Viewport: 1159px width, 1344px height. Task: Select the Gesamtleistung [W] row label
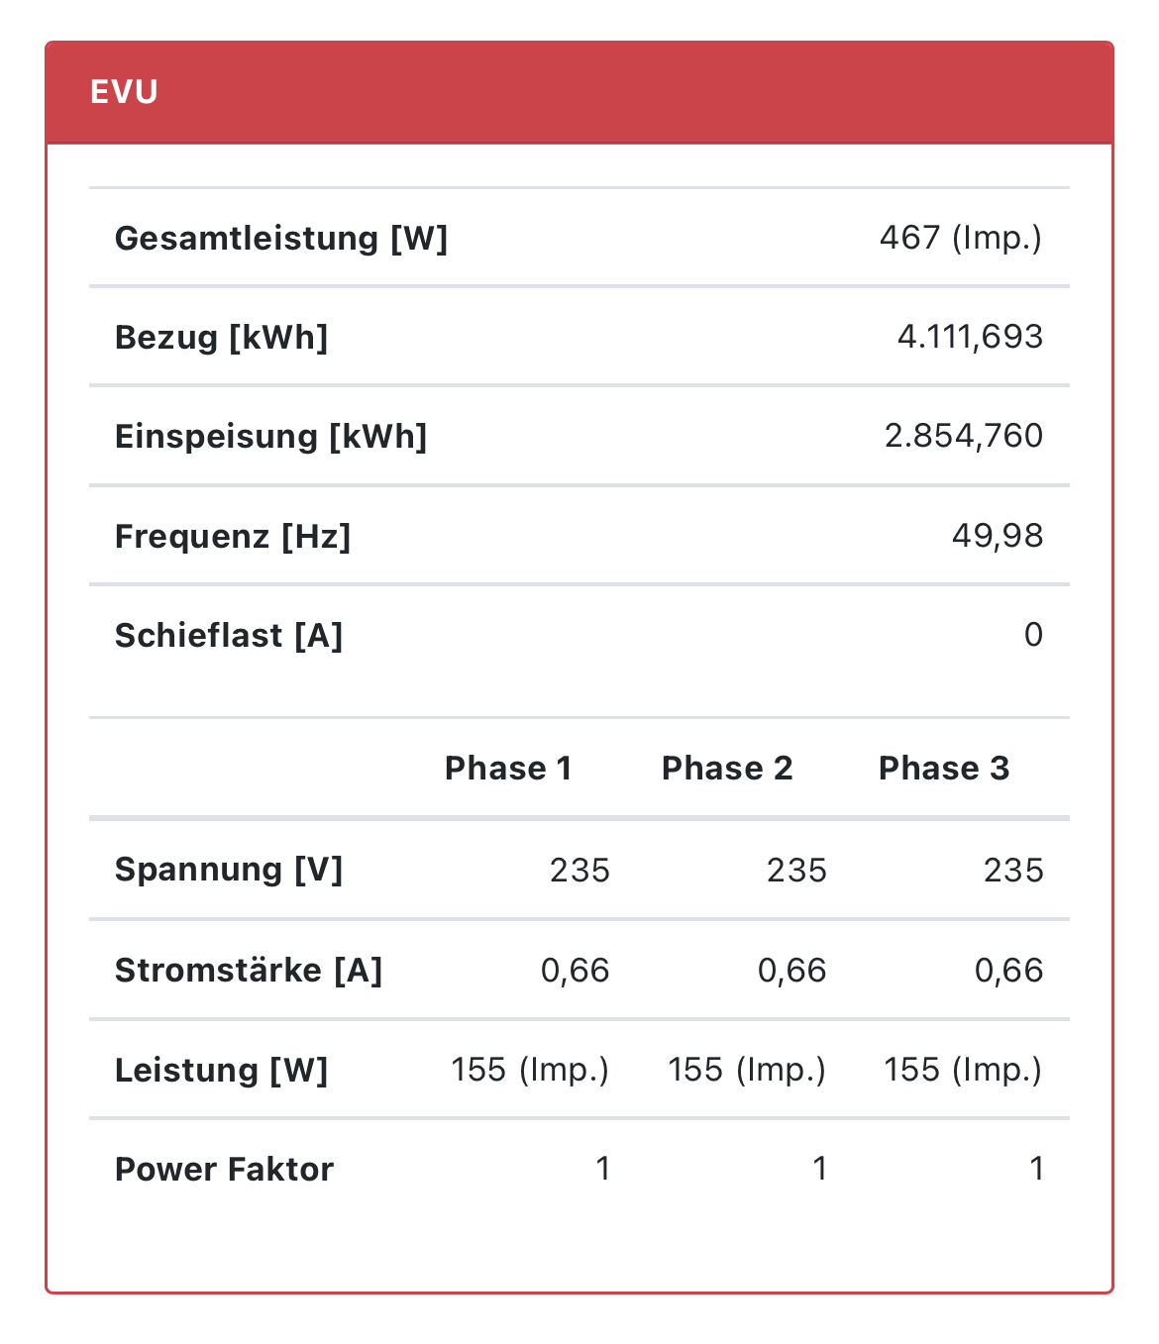click(x=281, y=239)
